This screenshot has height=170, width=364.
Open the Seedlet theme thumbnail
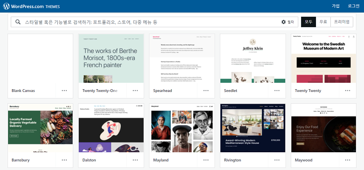(x=253, y=58)
